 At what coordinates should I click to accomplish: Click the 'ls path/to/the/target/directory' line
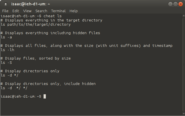[x=36, y=25]
